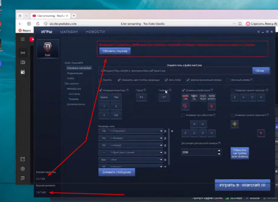Screen dimensions: 278x202
Task: Switch to the ИГРЫ tab
Action: [x=47, y=32]
